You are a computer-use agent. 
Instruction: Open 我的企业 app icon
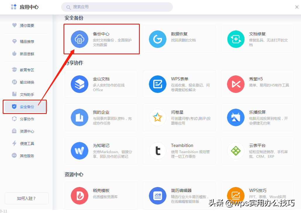(80, 117)
